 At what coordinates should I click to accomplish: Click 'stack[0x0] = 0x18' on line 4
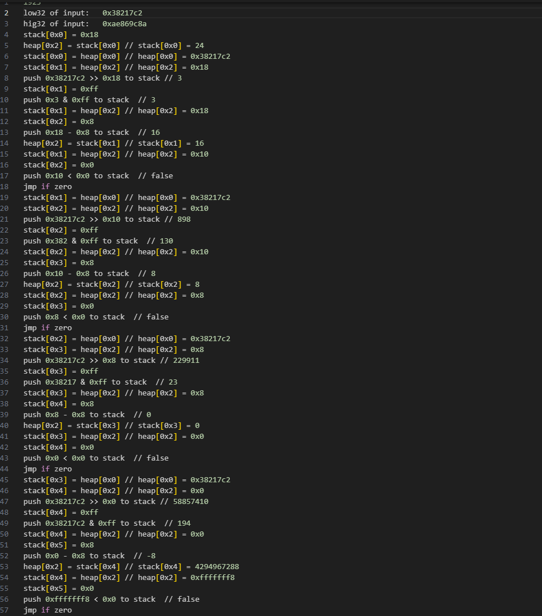[61, 34]
